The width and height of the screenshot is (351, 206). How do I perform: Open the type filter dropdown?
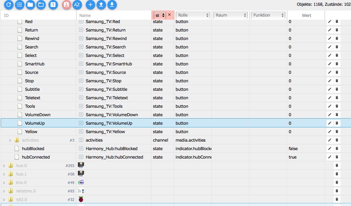[160, 15]
